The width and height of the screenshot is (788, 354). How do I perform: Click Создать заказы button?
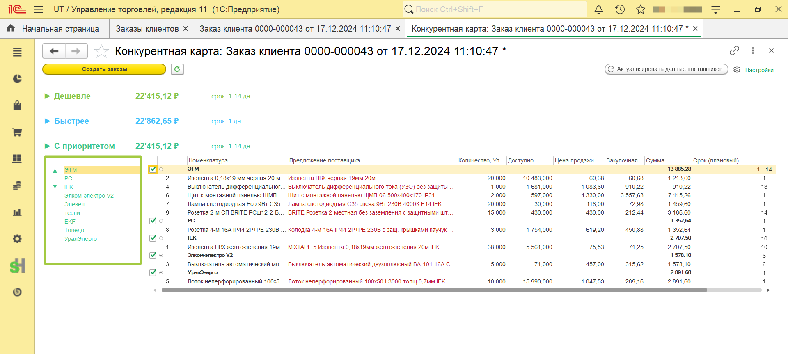tap(104, 69)
